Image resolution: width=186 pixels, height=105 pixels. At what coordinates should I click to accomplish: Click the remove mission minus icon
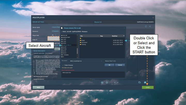(x=107, y=82)
